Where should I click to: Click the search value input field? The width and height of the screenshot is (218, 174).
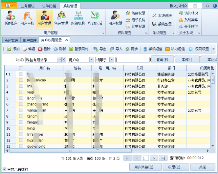click(x=132, y=60)
